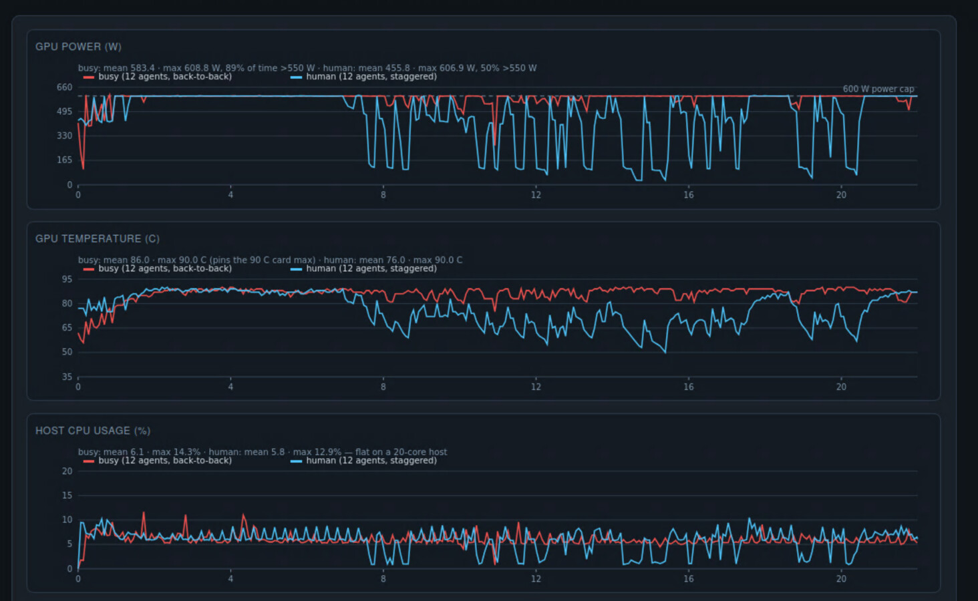The image size is (978, 601).
Task: Click the 5 y-axis label on Host CPU Usage
Action: 69,544
